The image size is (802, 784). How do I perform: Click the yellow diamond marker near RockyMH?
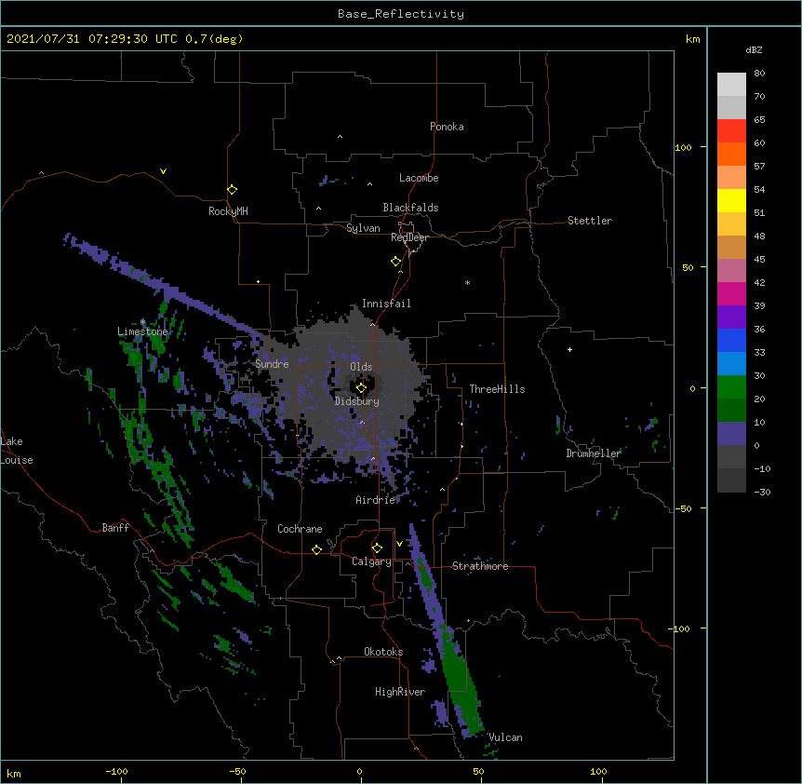click(x=232, y=190)
